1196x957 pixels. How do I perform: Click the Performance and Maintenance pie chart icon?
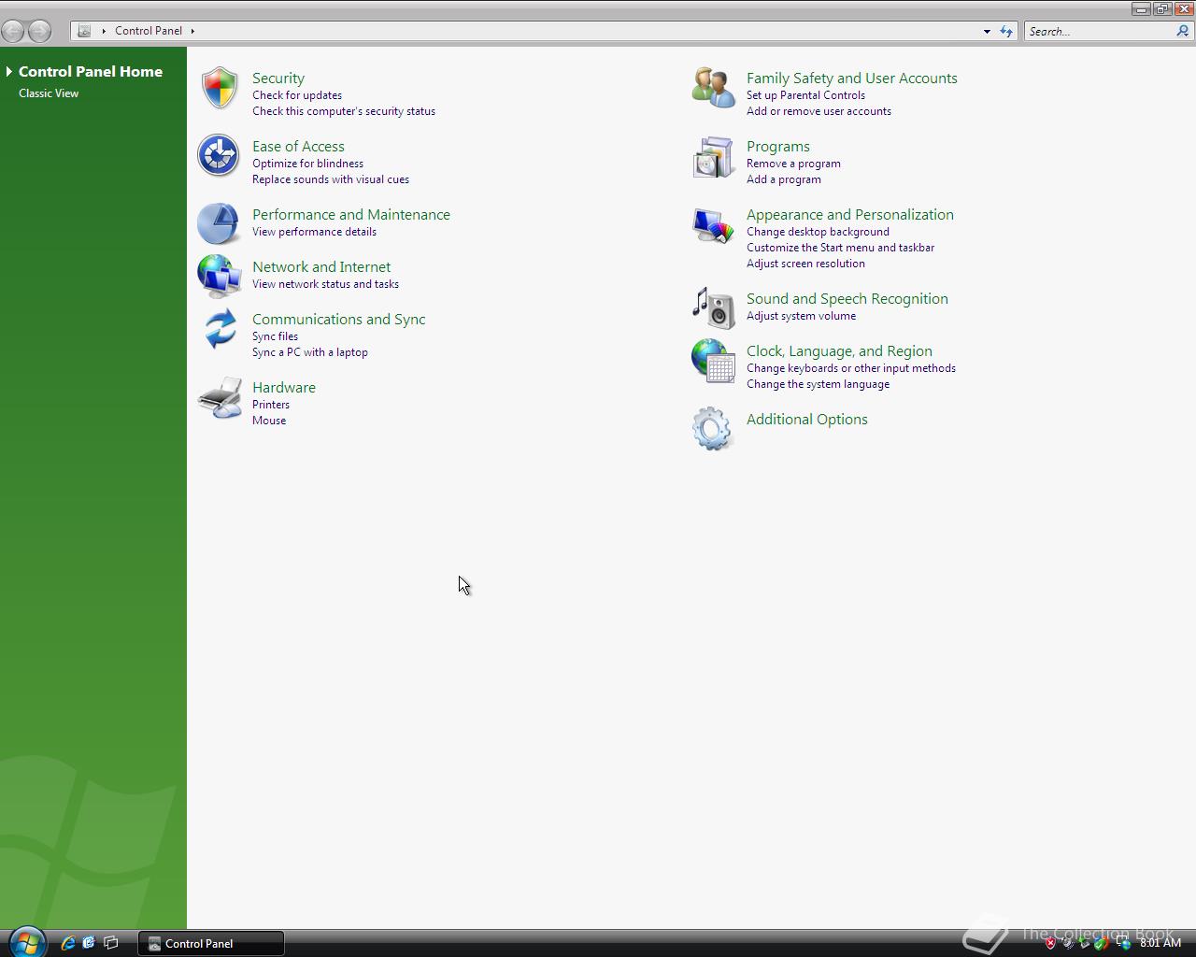[219, 224]
